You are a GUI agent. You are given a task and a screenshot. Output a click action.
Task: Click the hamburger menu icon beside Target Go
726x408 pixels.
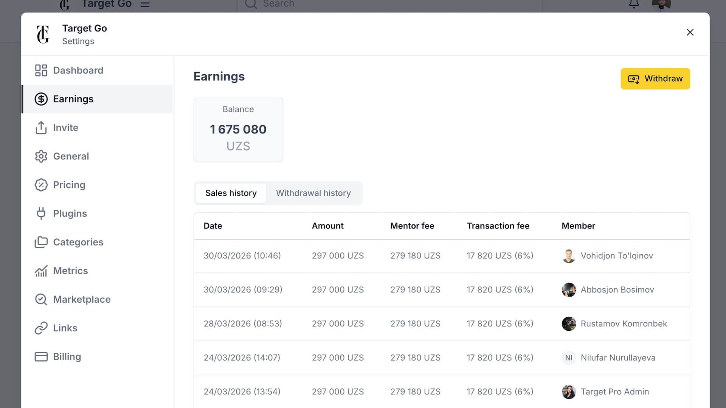click(145, 4)
